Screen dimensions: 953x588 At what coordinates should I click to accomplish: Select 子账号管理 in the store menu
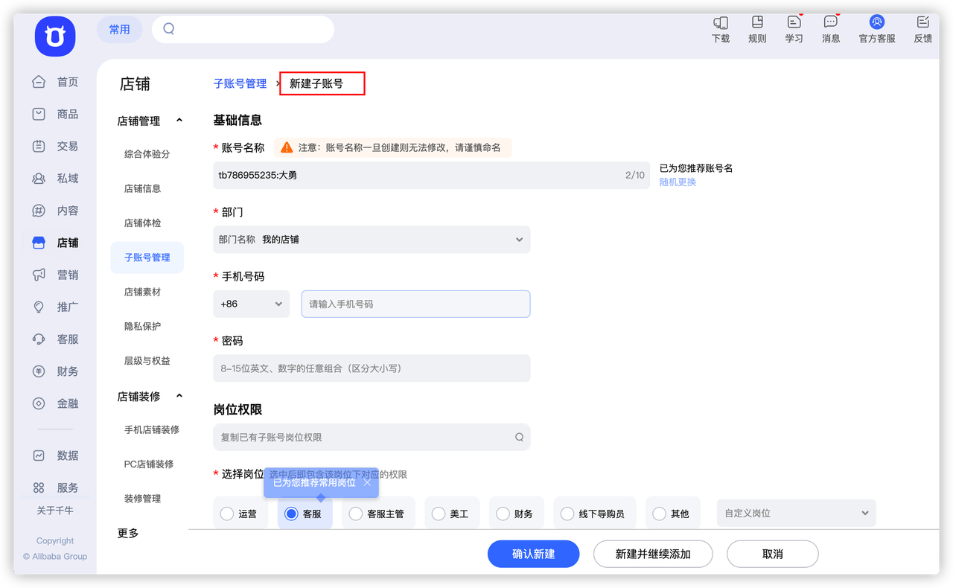click(x=147, y=258)
